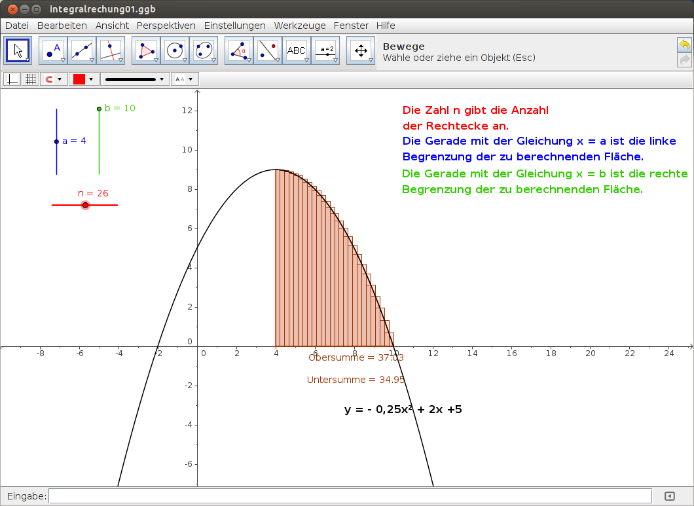The width and height of the screenshot is (694, 506).
Task: Choose the Slider creation tool
Action: [325, 50]
